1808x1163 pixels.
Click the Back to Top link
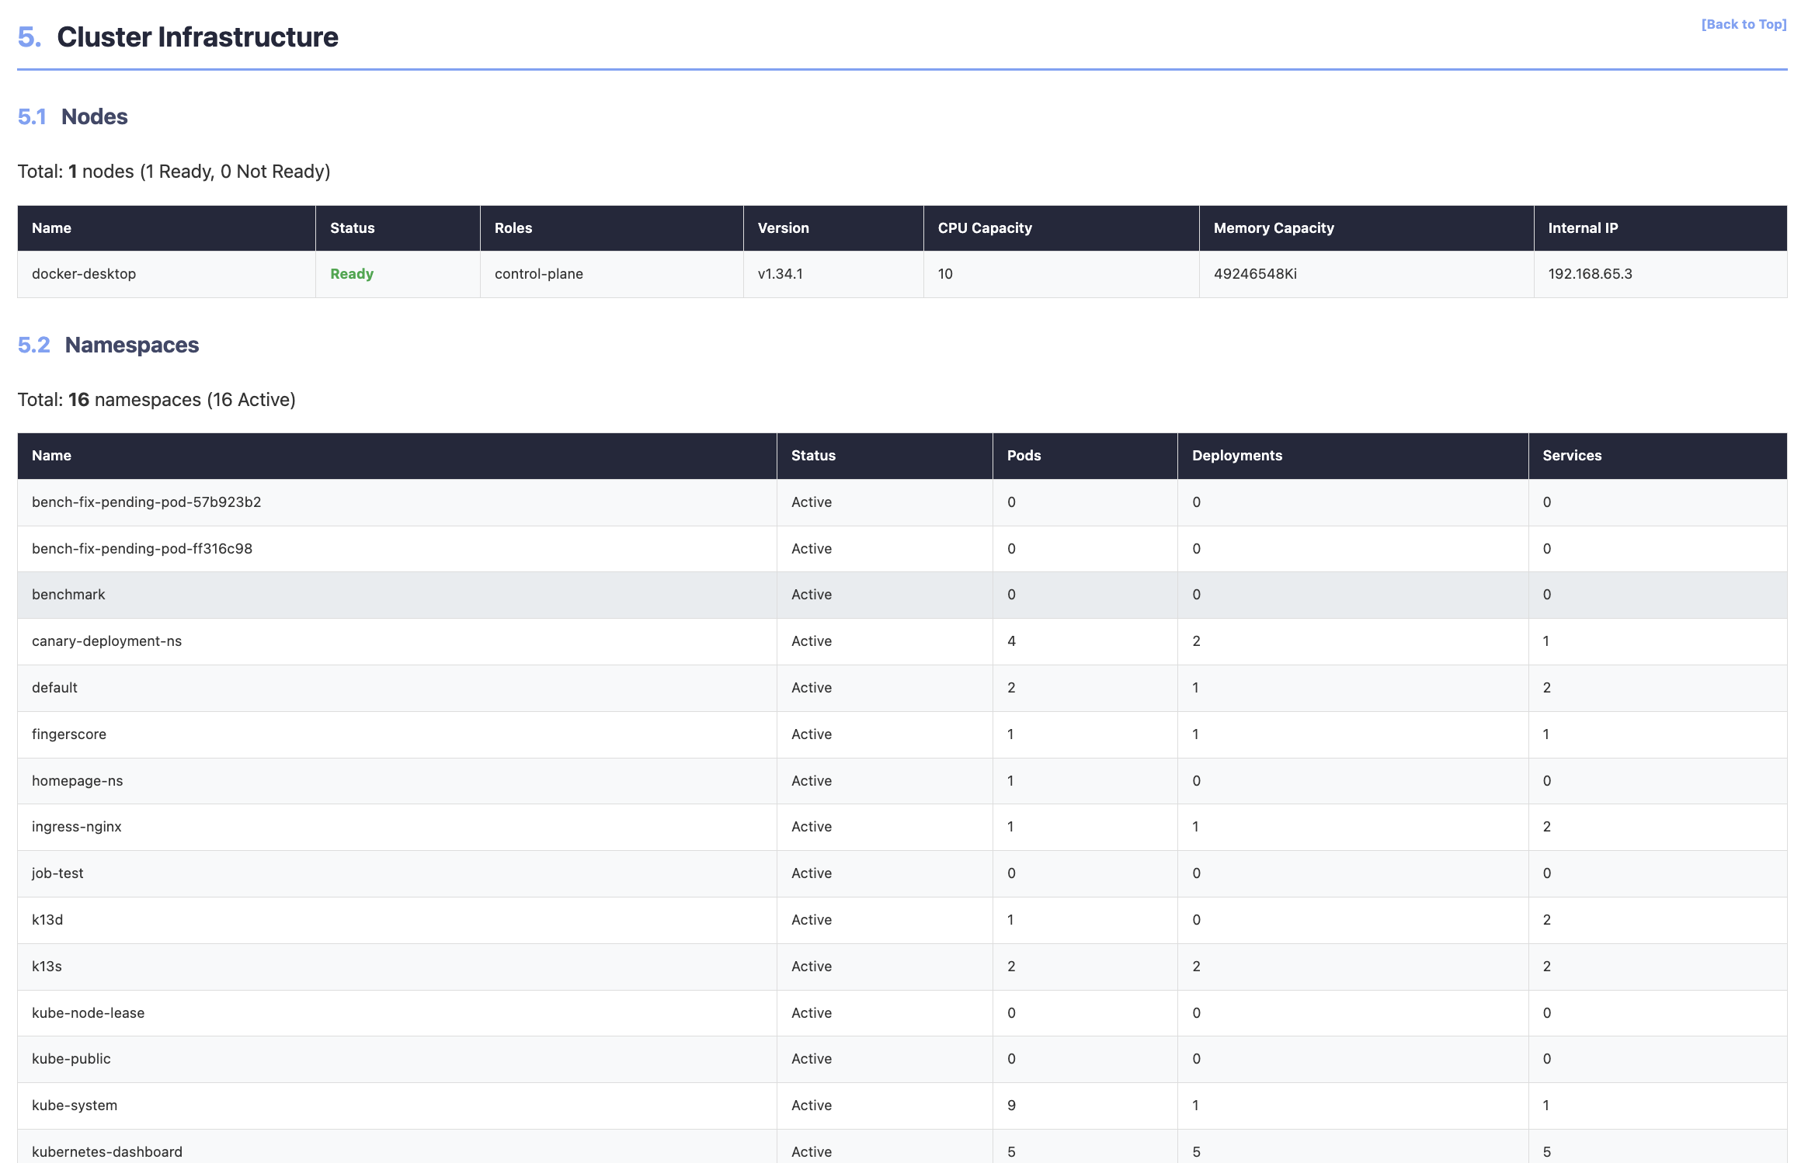1743,24
